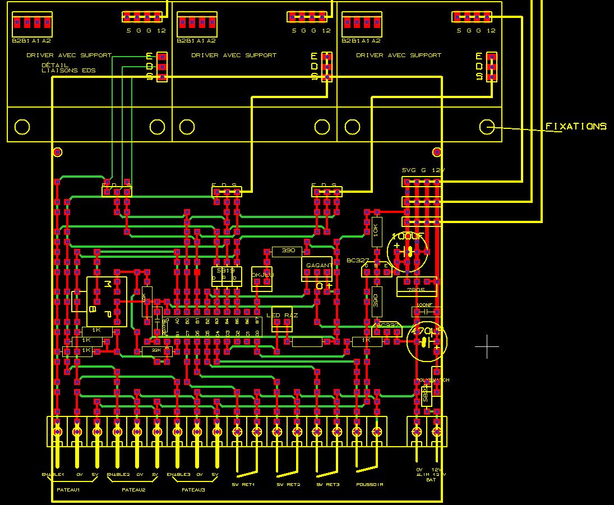
Task: Click the letter M in the MBP component
Action: [107, 284]
